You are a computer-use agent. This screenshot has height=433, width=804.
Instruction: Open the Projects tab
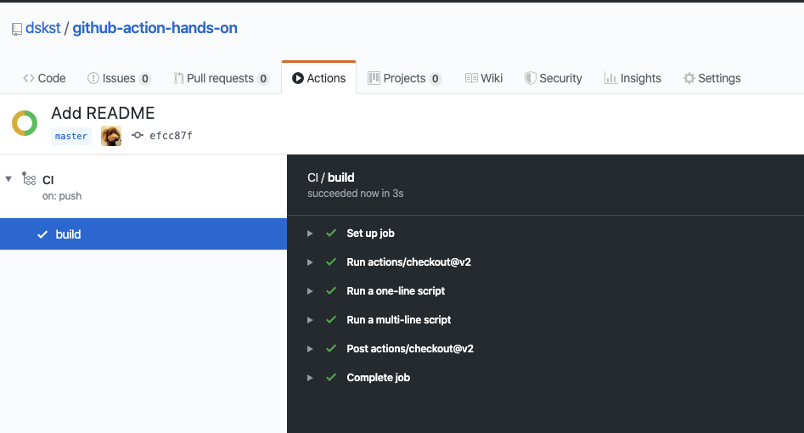pyautogui.click(x=405, y=78)
